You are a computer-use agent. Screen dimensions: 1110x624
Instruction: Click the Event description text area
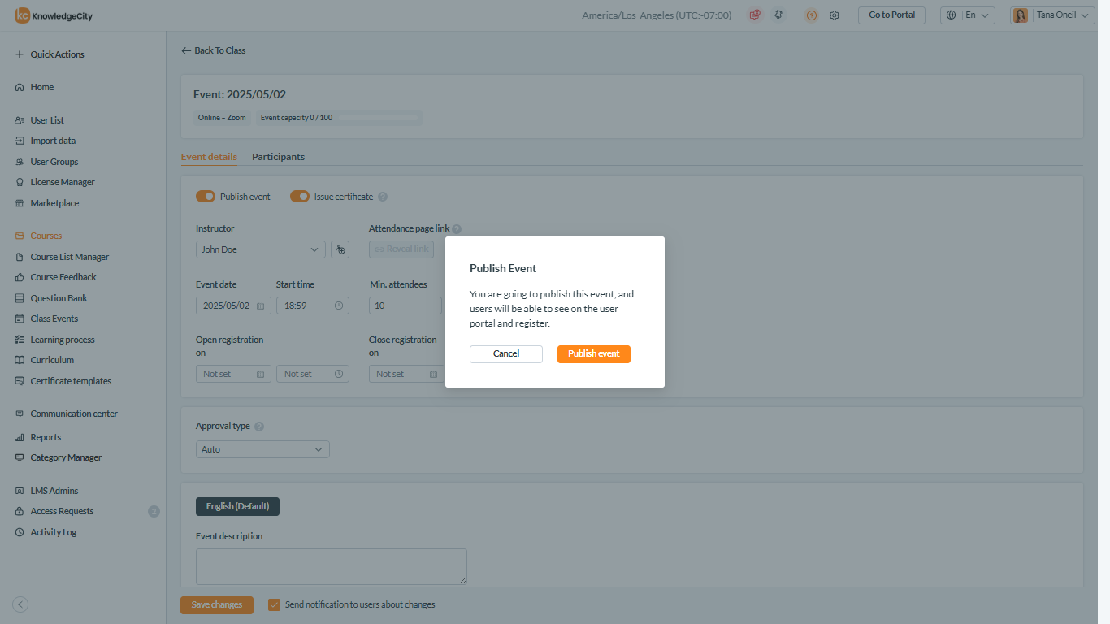[331, 566]
